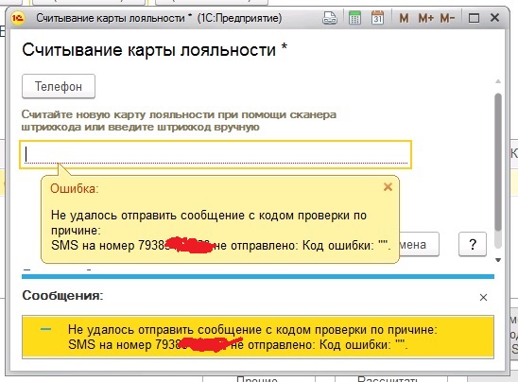Maximize the loyalty card window

coord(475,18)
